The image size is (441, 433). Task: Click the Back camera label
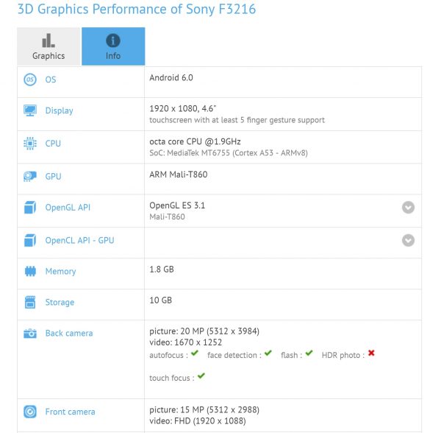[69, 334]
